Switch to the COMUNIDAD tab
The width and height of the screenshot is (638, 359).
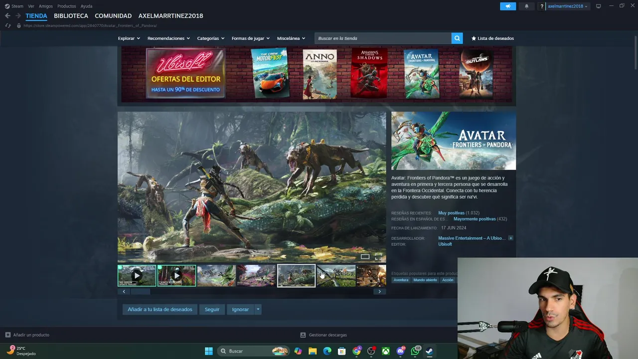coord(113,16)
